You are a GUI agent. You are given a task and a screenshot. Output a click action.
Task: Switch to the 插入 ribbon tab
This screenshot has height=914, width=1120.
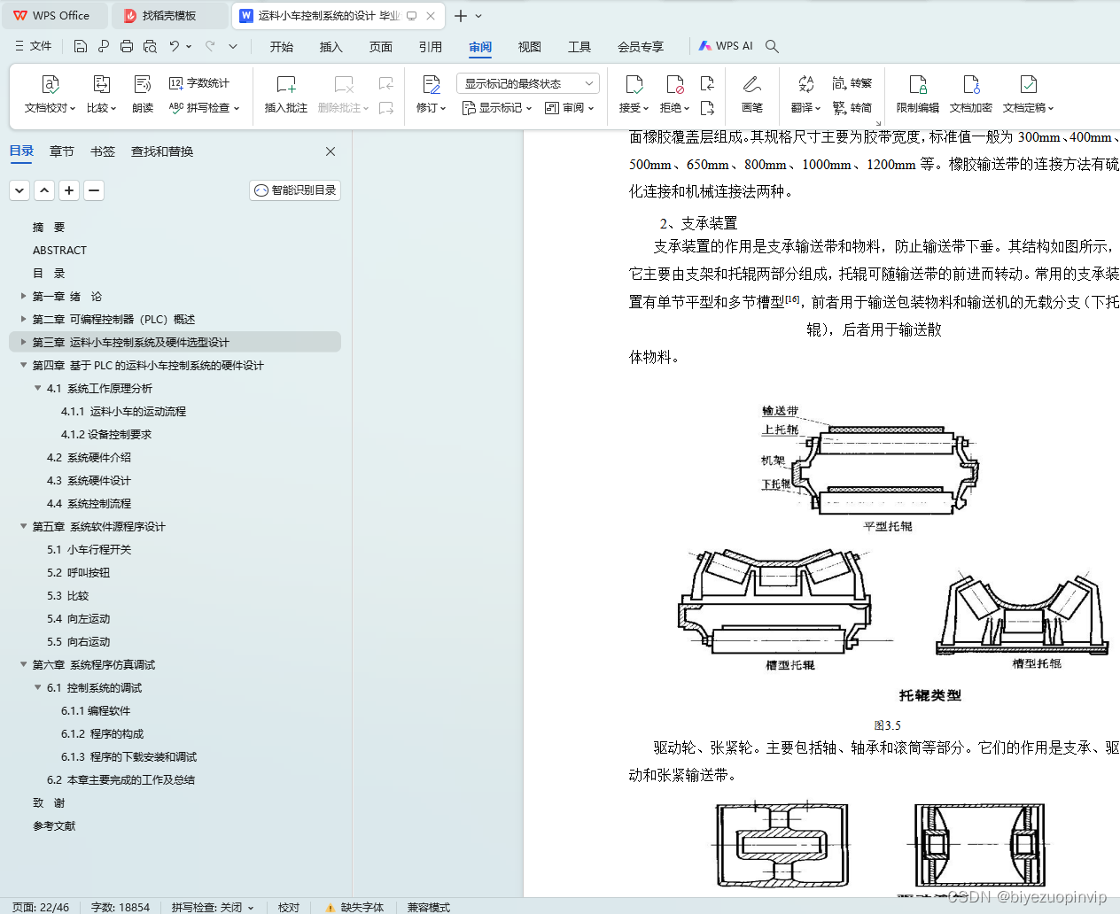coord(331,46)
